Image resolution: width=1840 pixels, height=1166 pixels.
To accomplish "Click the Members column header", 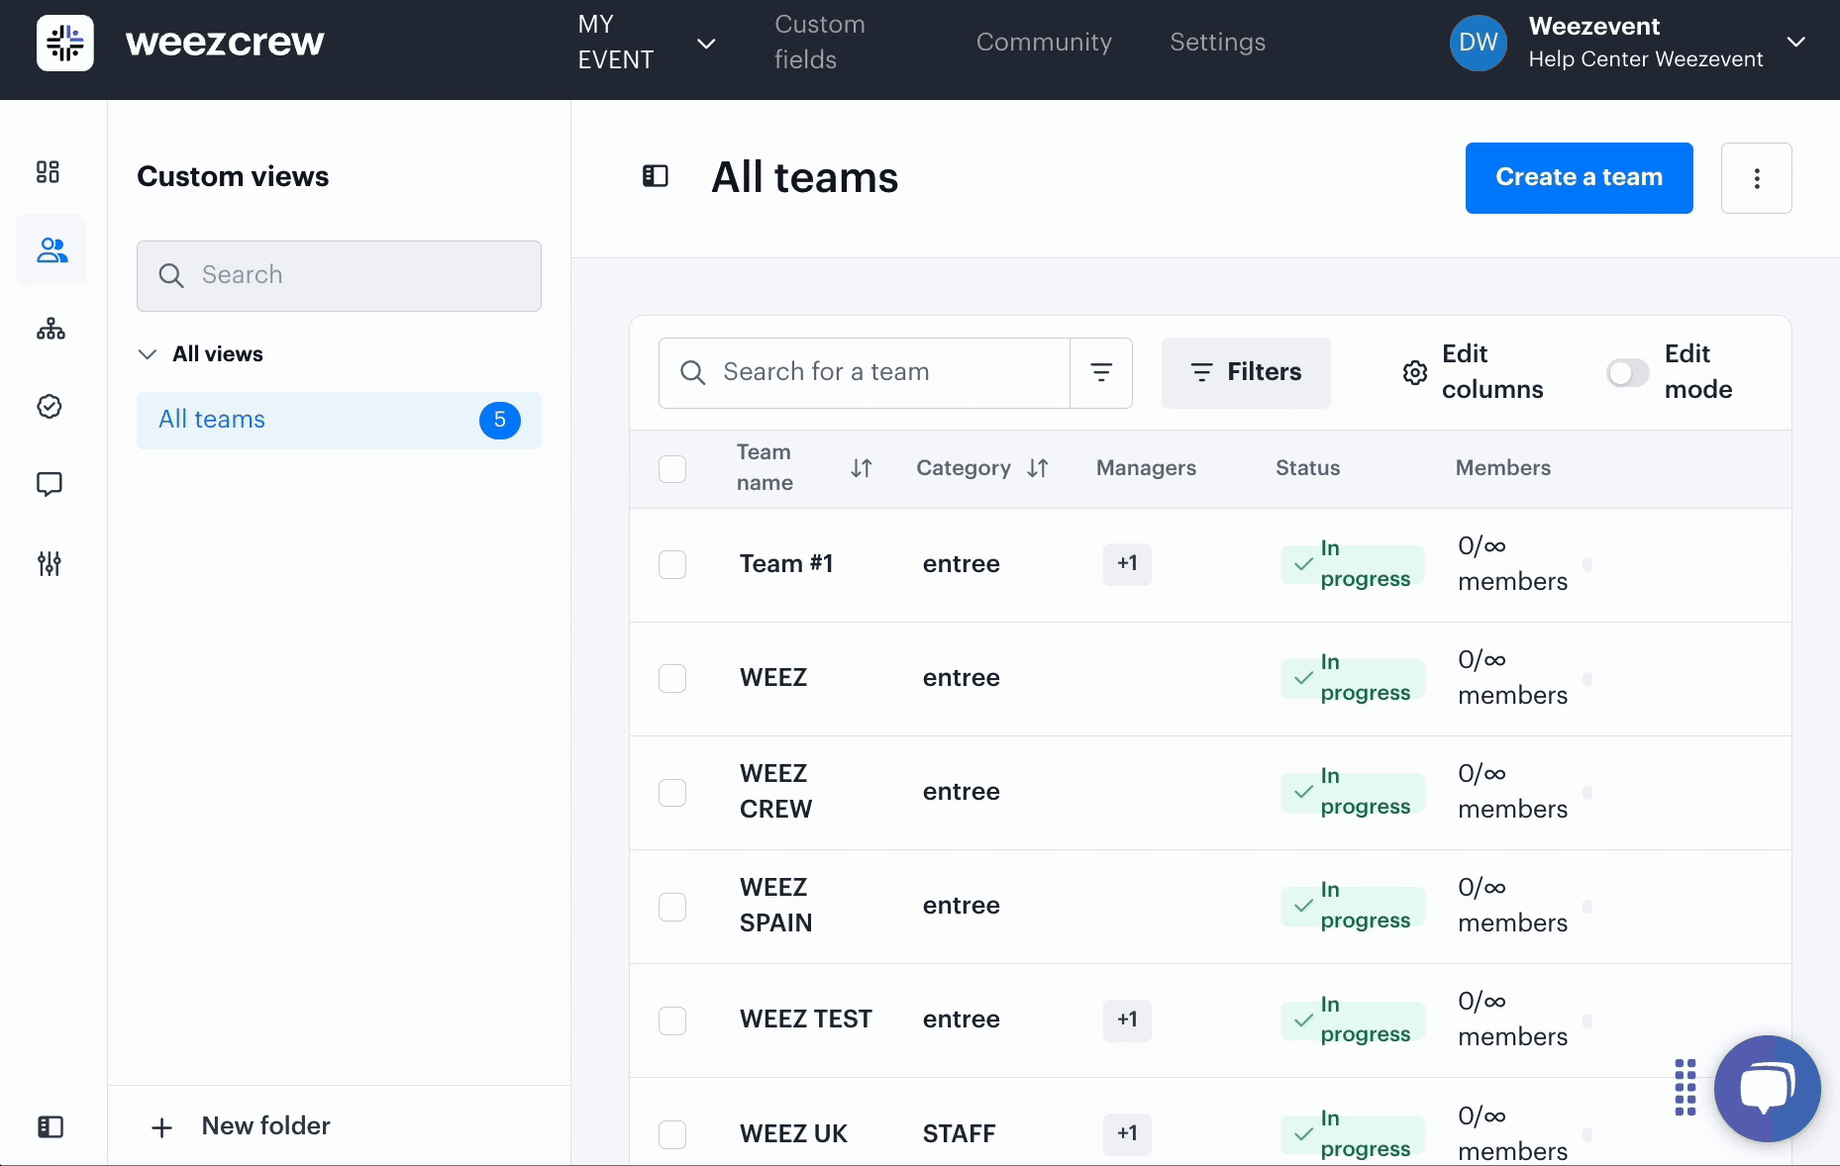I will (1502, 468).
